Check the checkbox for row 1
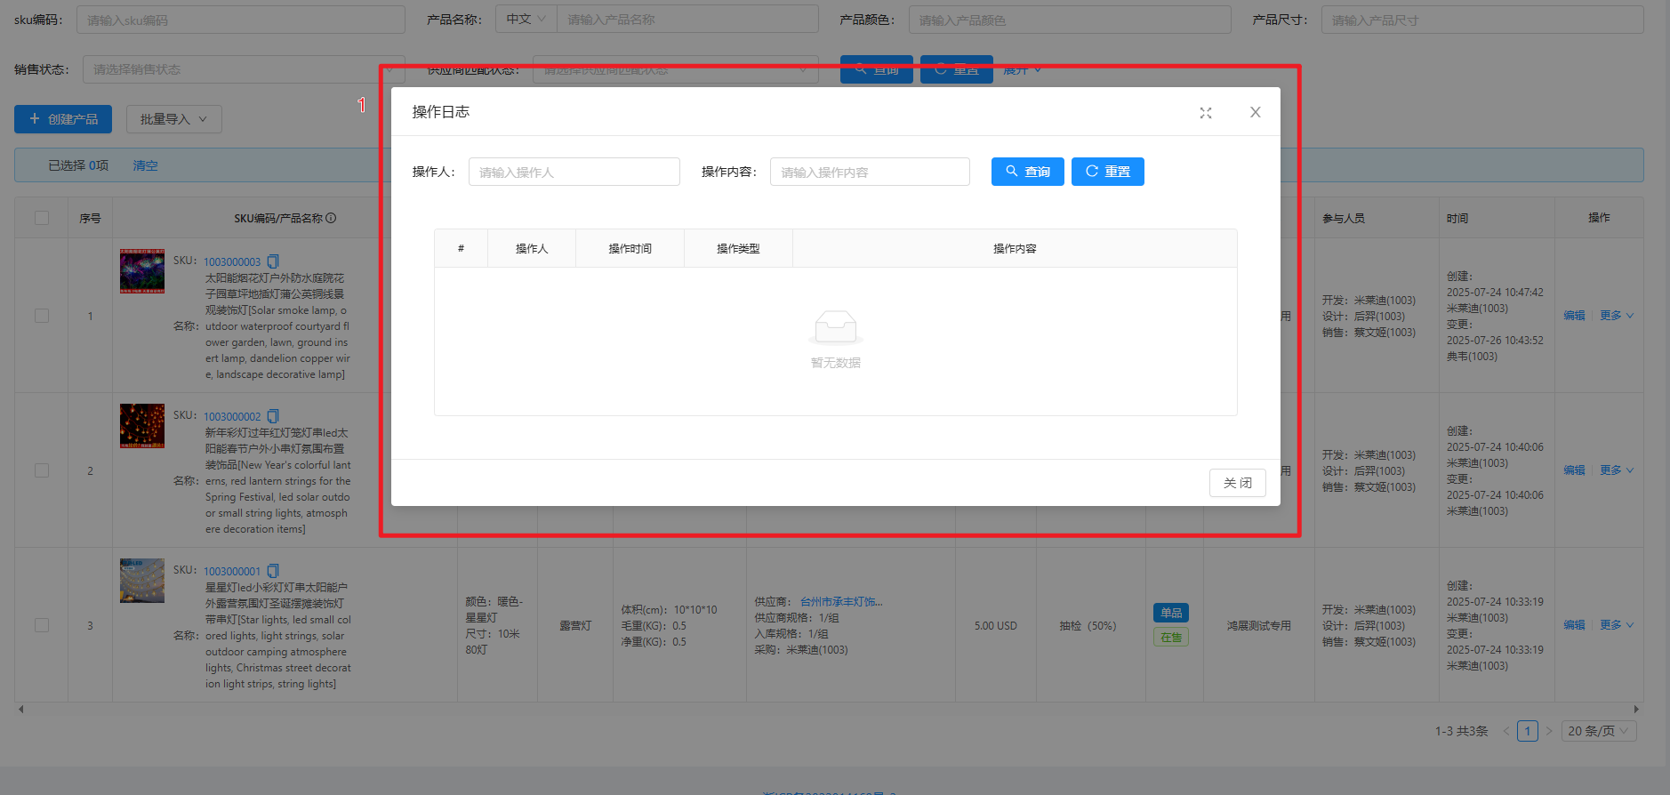This screenshot has width=1670, height=795. coord(42,316)
